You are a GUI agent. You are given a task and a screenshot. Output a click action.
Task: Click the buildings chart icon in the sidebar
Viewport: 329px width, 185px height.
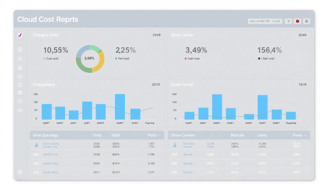coord(20,68)
